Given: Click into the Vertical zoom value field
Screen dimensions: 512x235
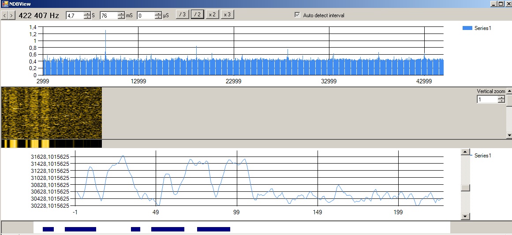Looking at the screenshot, I should (x=487, y=100).
